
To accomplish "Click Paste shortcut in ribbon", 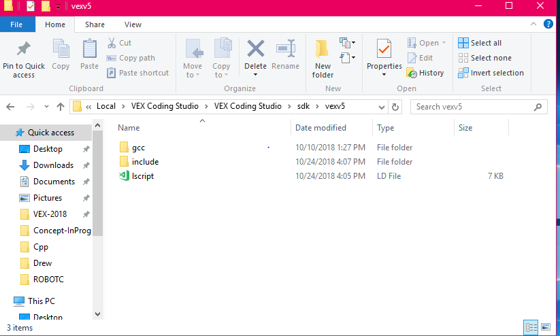I will 137,73.
